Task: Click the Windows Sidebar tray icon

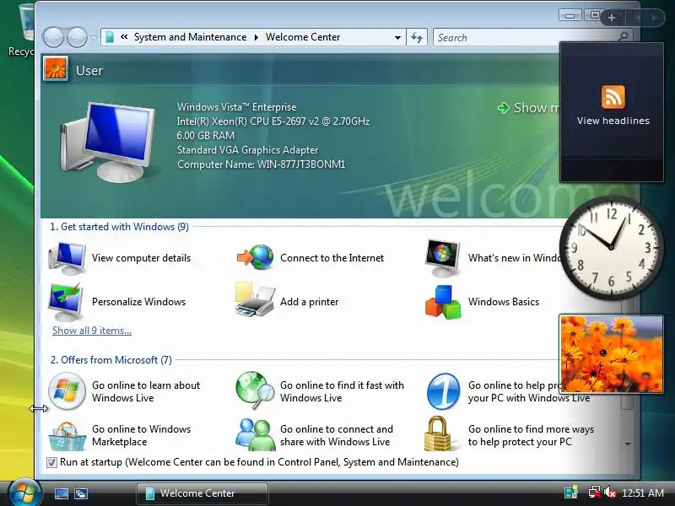Action: pos(571,493)
